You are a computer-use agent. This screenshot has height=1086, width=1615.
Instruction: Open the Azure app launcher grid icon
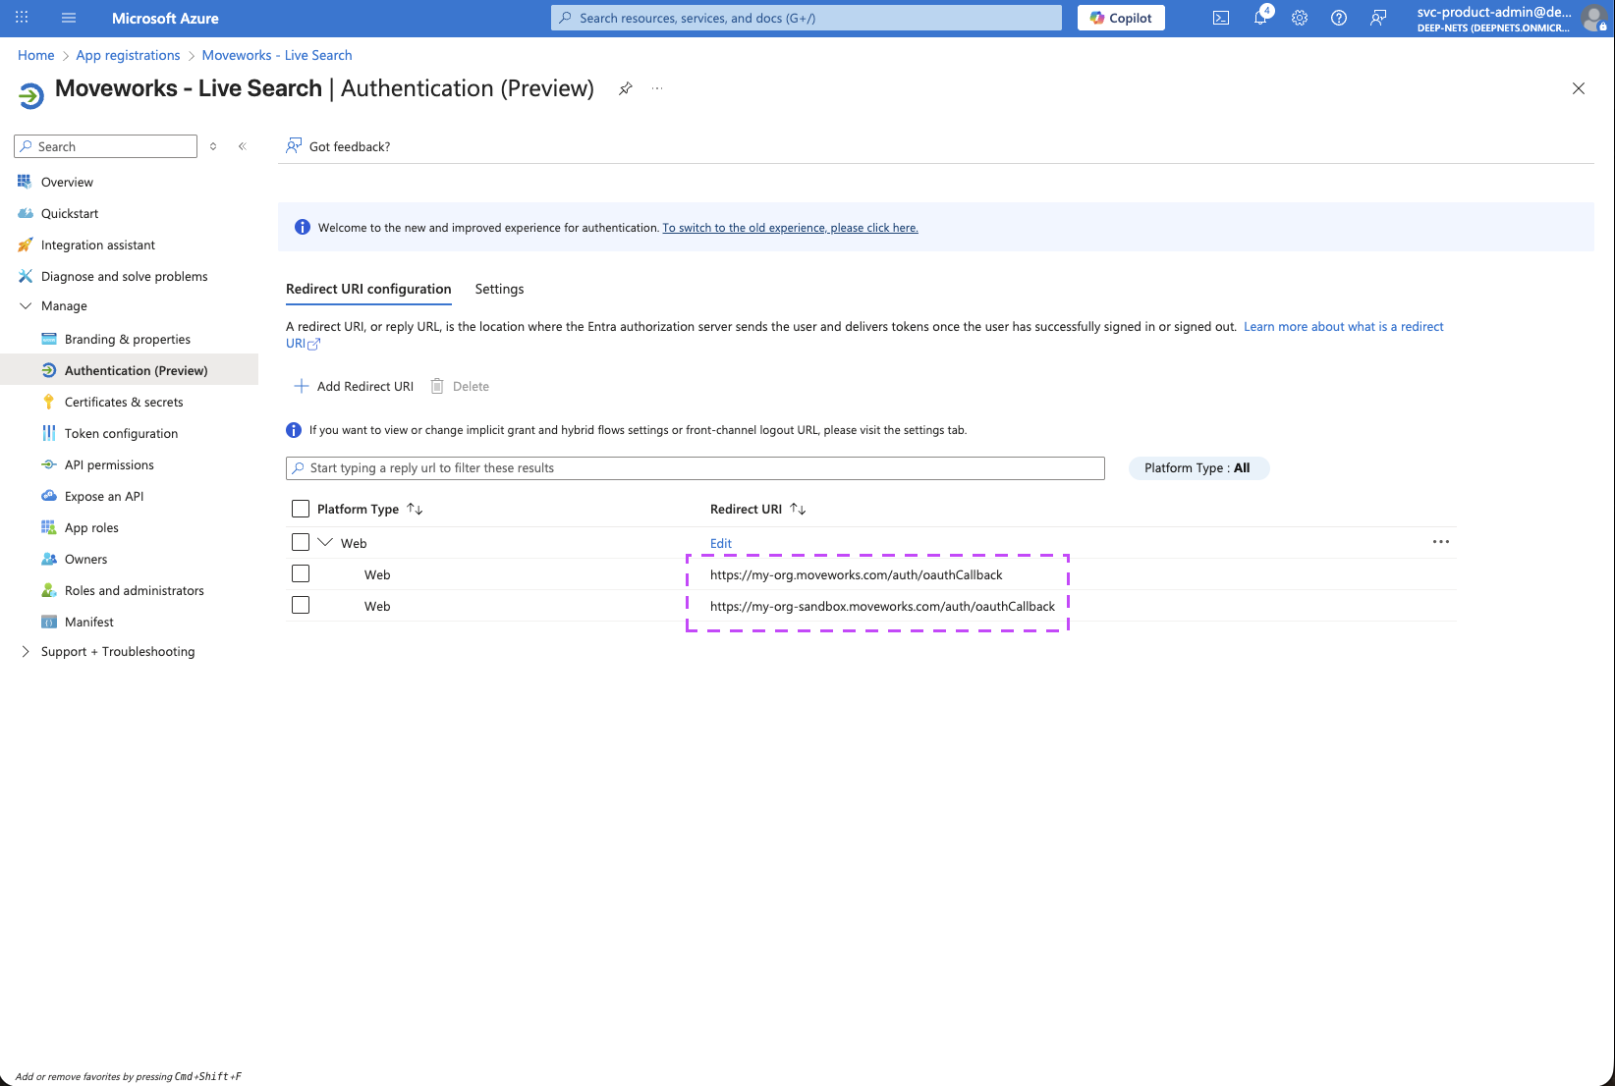pyautogui.click(x=22, y=18)
